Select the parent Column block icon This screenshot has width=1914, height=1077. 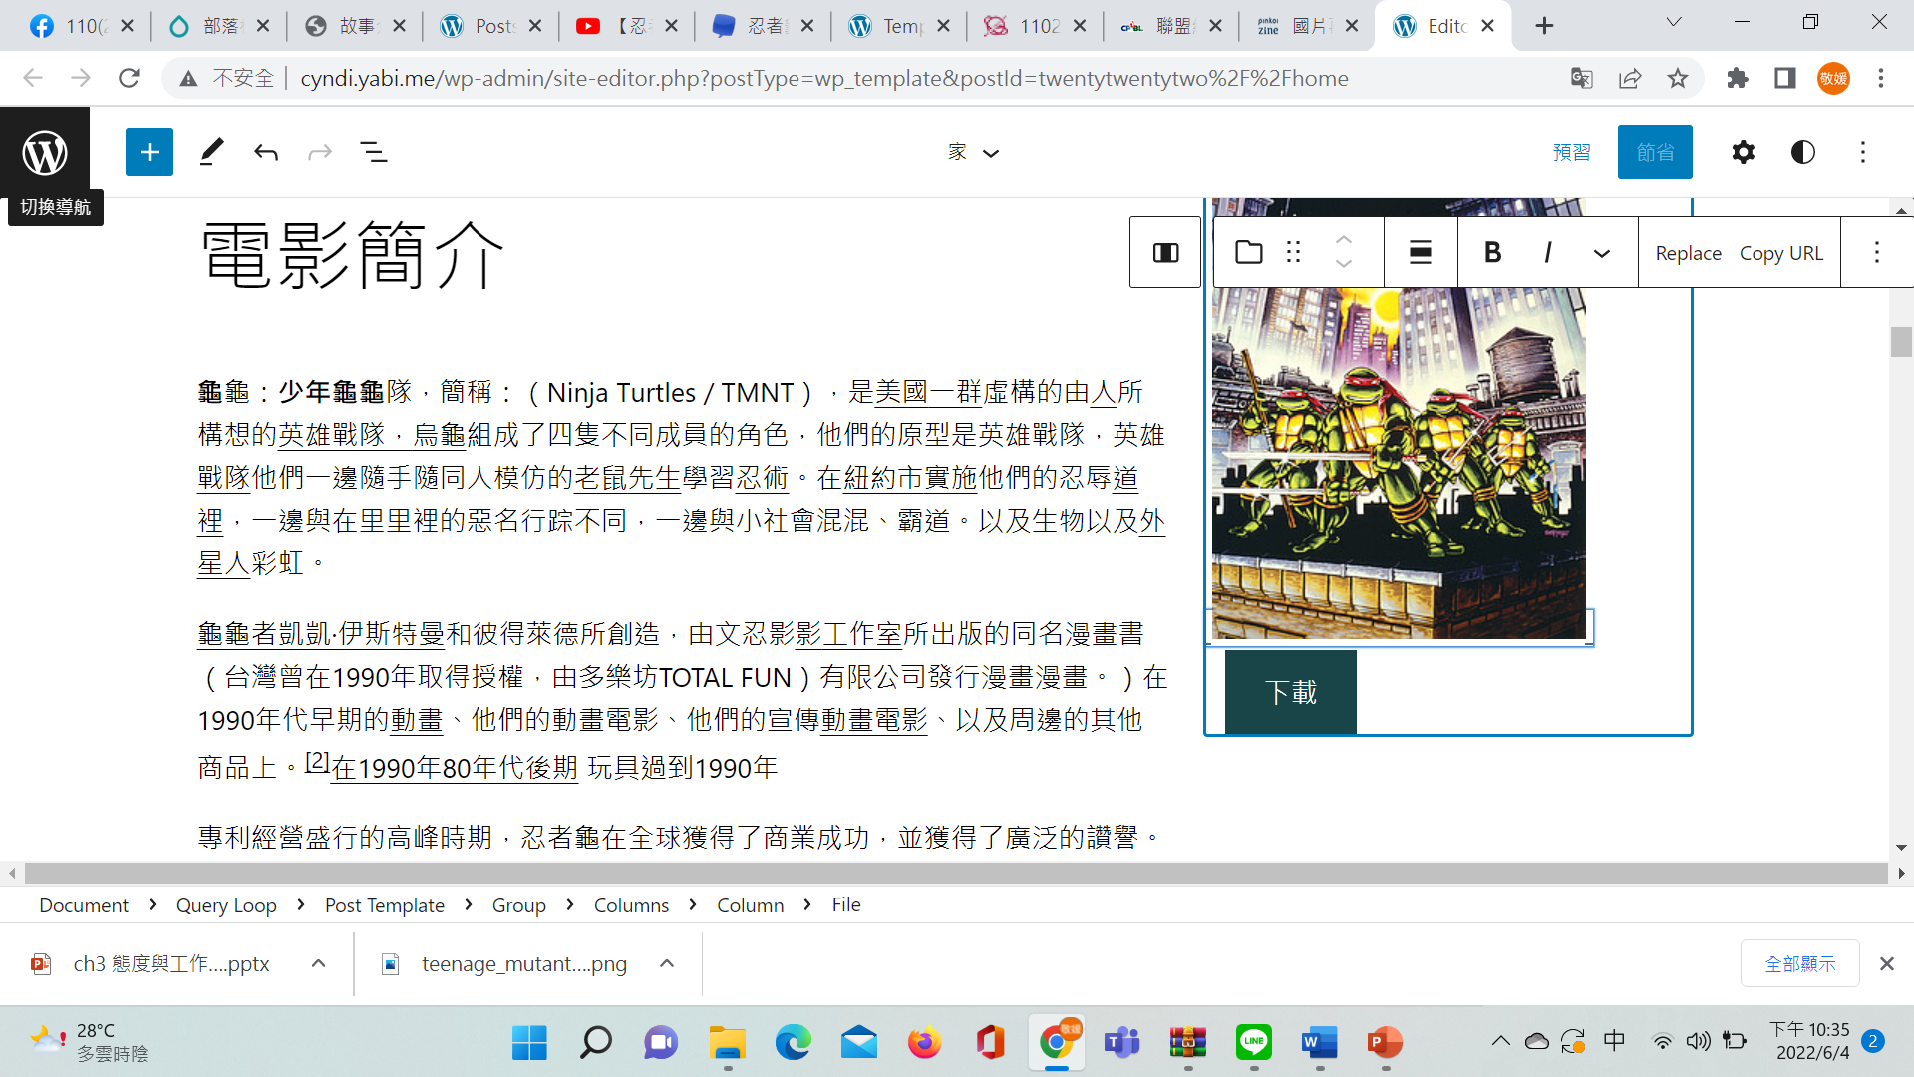click(1165, 253)
